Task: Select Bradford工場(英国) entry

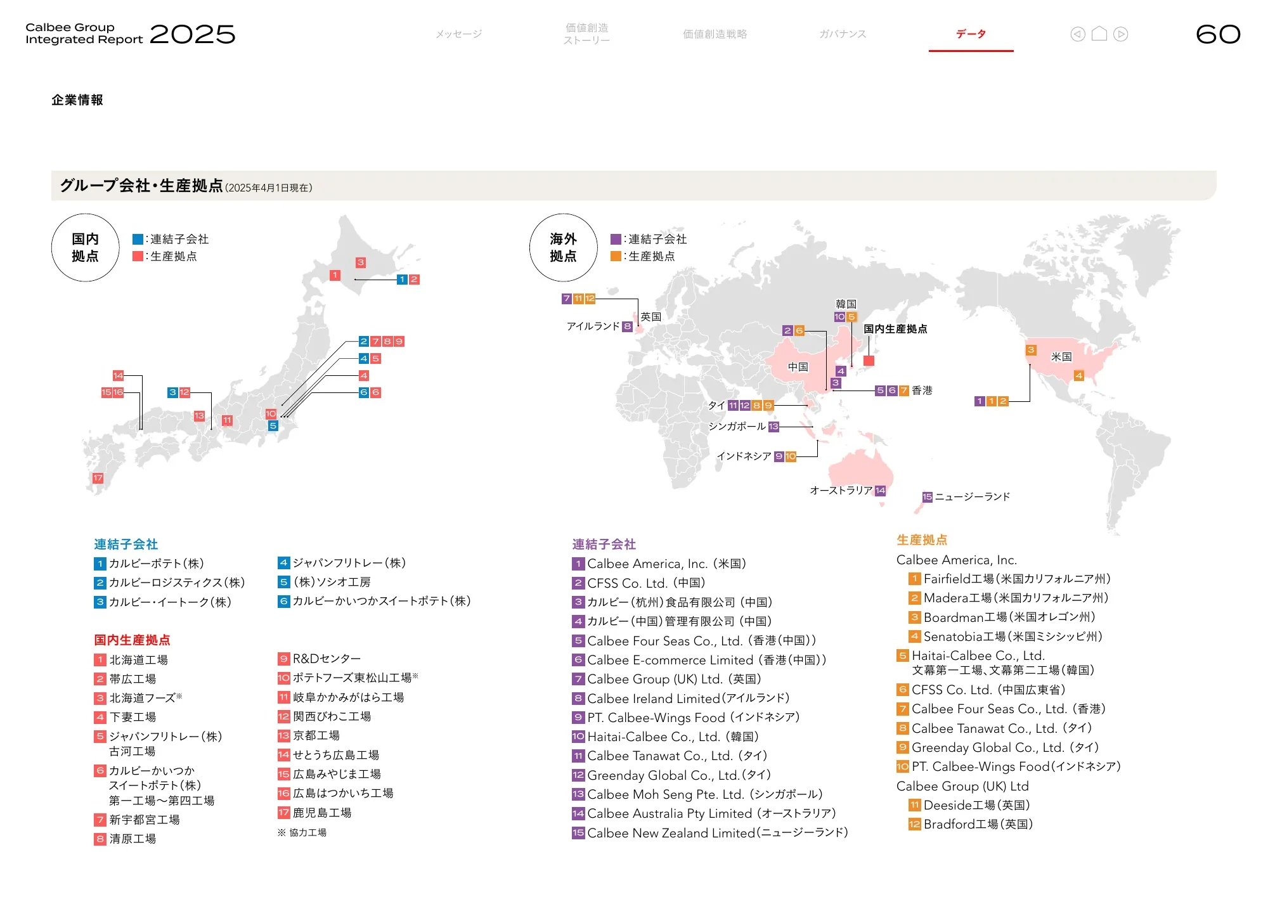Action: pyautogui.click(x=971, y=824)
